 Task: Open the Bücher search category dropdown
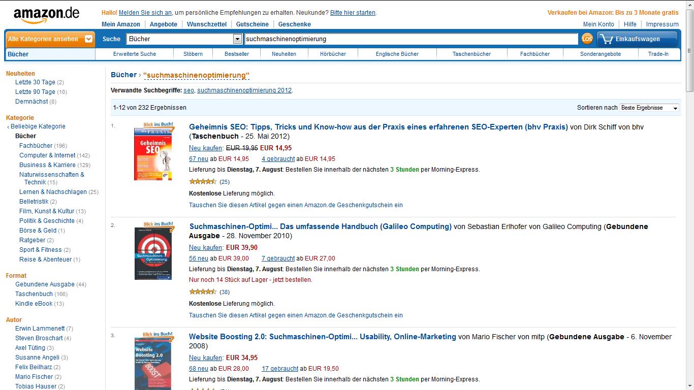tap(184, 39)
